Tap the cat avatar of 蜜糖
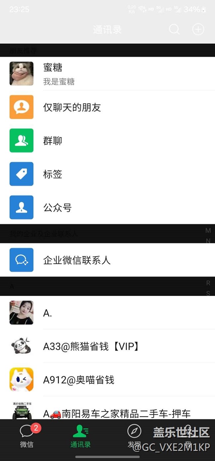215x461 pixels. 21,73
